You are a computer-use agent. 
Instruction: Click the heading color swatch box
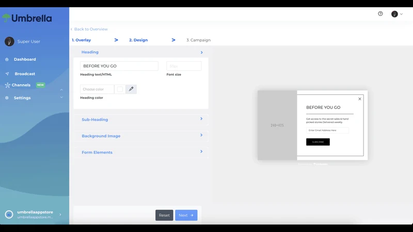click(120, 89)
